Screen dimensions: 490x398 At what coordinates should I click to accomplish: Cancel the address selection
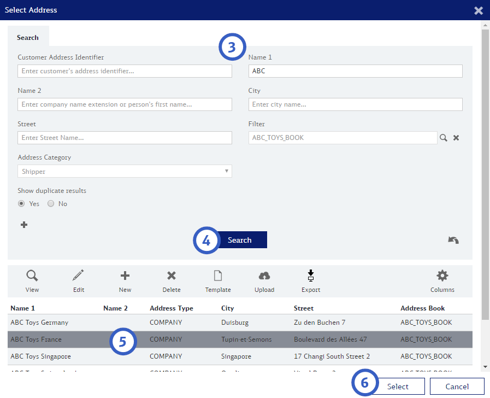[x=457, y=387]
